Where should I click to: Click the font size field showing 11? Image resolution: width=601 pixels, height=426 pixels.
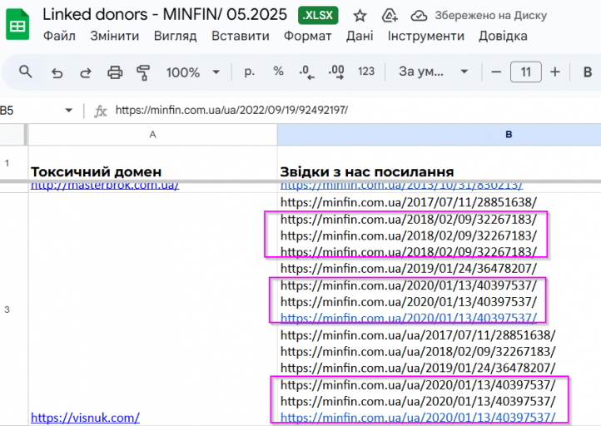[526, 72]
